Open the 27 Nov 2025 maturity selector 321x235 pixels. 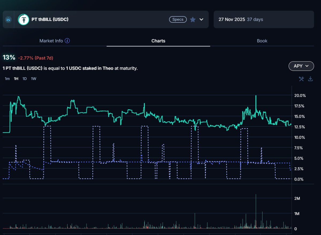tap(263, 20)
